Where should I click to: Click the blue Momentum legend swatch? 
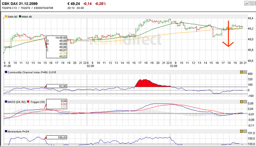[x=6, y=131]
